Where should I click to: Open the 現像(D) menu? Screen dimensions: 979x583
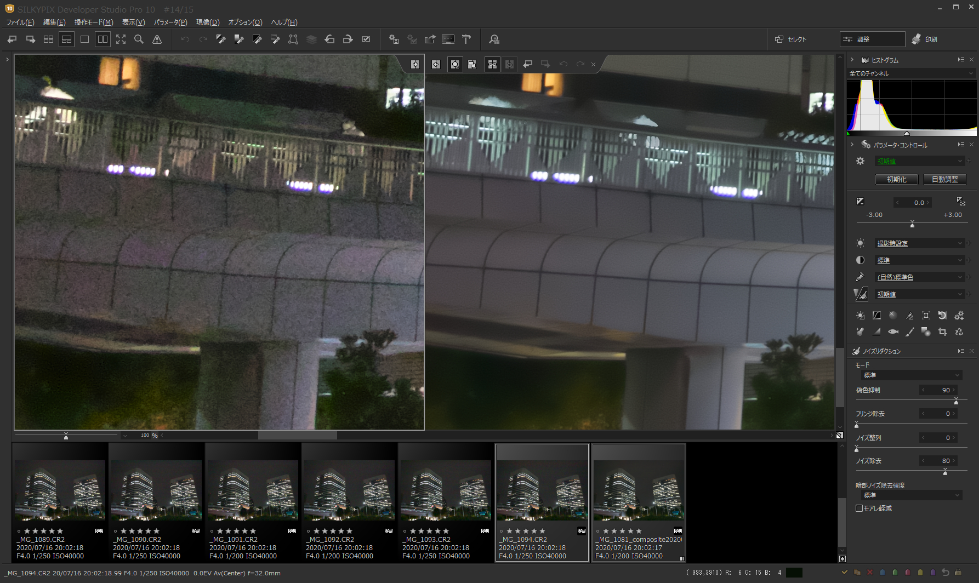[x=208, y=22]
